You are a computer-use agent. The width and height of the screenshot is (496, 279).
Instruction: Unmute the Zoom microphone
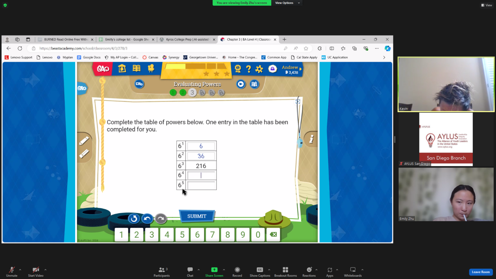point(12,272)
